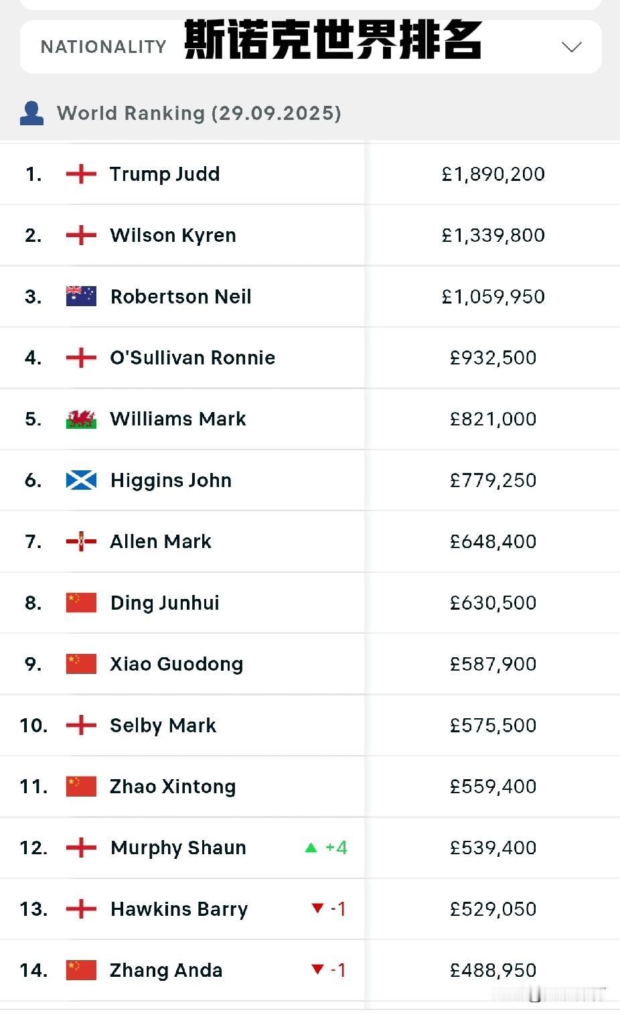Click red down arrow for Zhang Anda
The width and height of the screenshot is (620, 1015).
tap(317, 969)
